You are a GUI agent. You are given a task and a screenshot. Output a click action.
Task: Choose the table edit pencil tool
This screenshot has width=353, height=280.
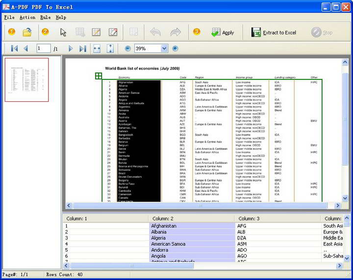click(x=97, y=32)
